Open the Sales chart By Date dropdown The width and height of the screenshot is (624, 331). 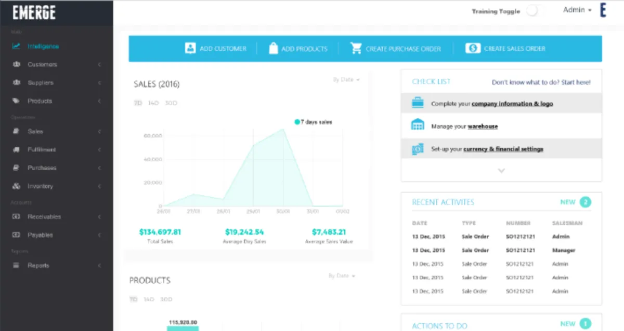[346, 79]
